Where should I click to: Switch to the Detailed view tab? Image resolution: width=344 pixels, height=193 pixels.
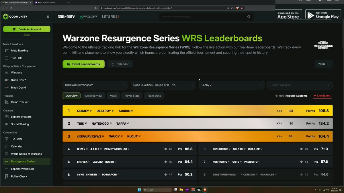[x=93, y=96]
